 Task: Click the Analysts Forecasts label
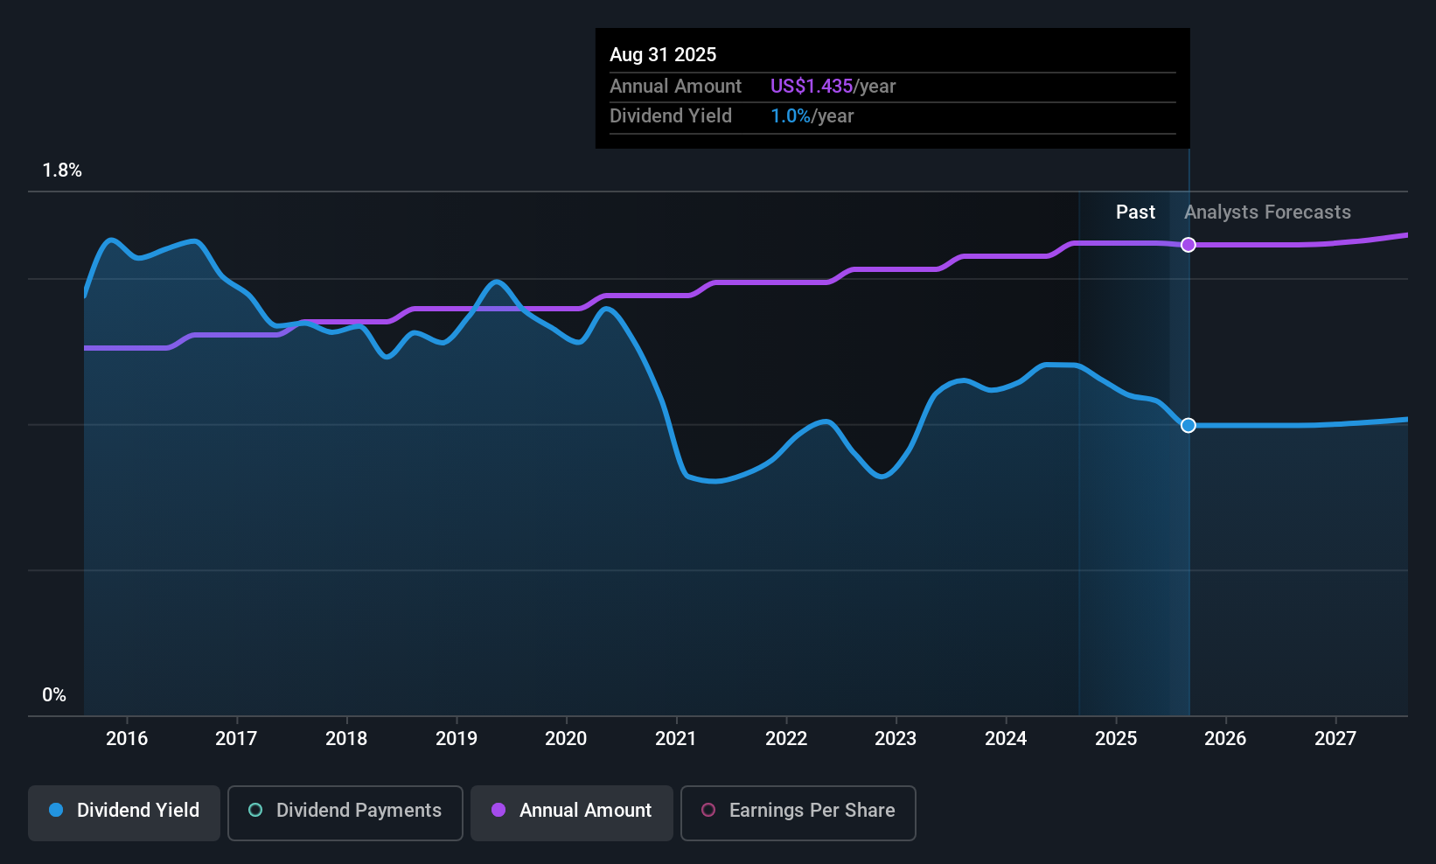click(1267, 212)
